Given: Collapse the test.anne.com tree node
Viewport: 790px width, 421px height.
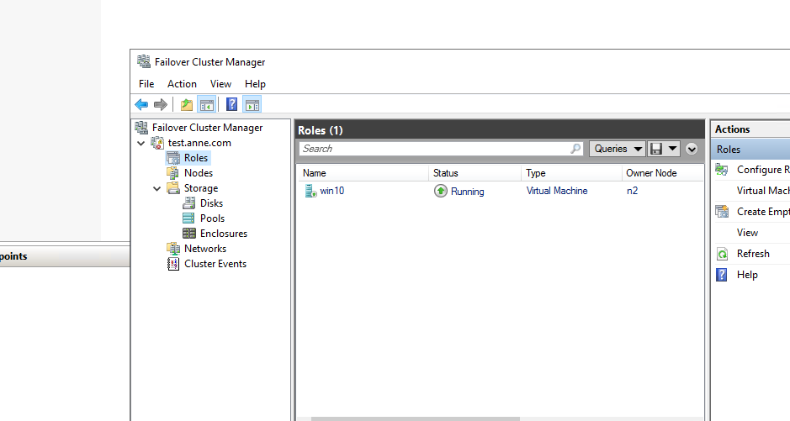Looking at the screenshot, I should [x=141, y=144].
